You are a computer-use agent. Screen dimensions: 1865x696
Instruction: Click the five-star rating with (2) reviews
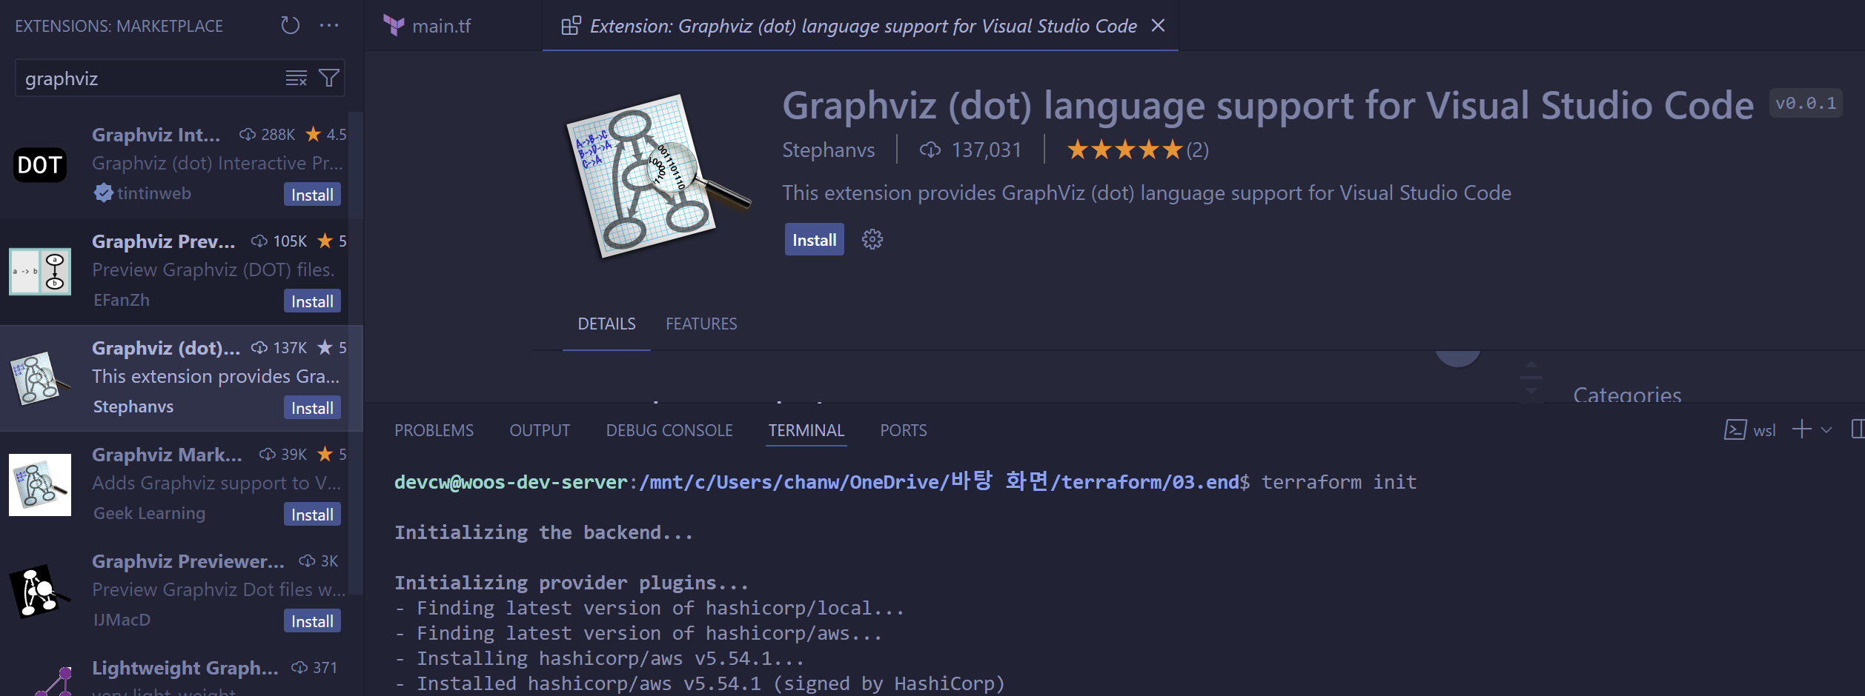tap(1137, 150)
